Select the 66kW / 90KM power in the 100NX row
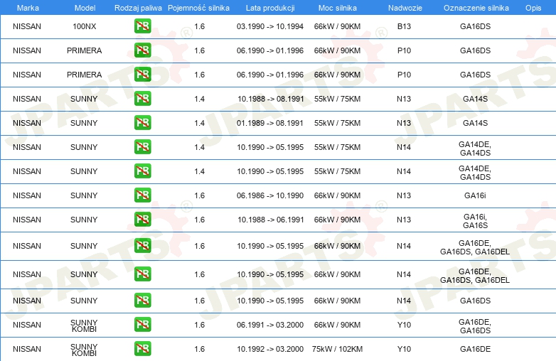556x361 pixels. point(337,26)
